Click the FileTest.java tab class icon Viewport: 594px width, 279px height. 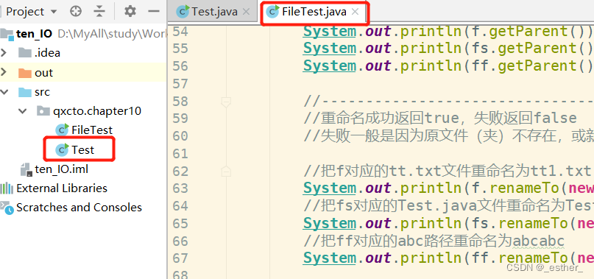tap(273, 12)
